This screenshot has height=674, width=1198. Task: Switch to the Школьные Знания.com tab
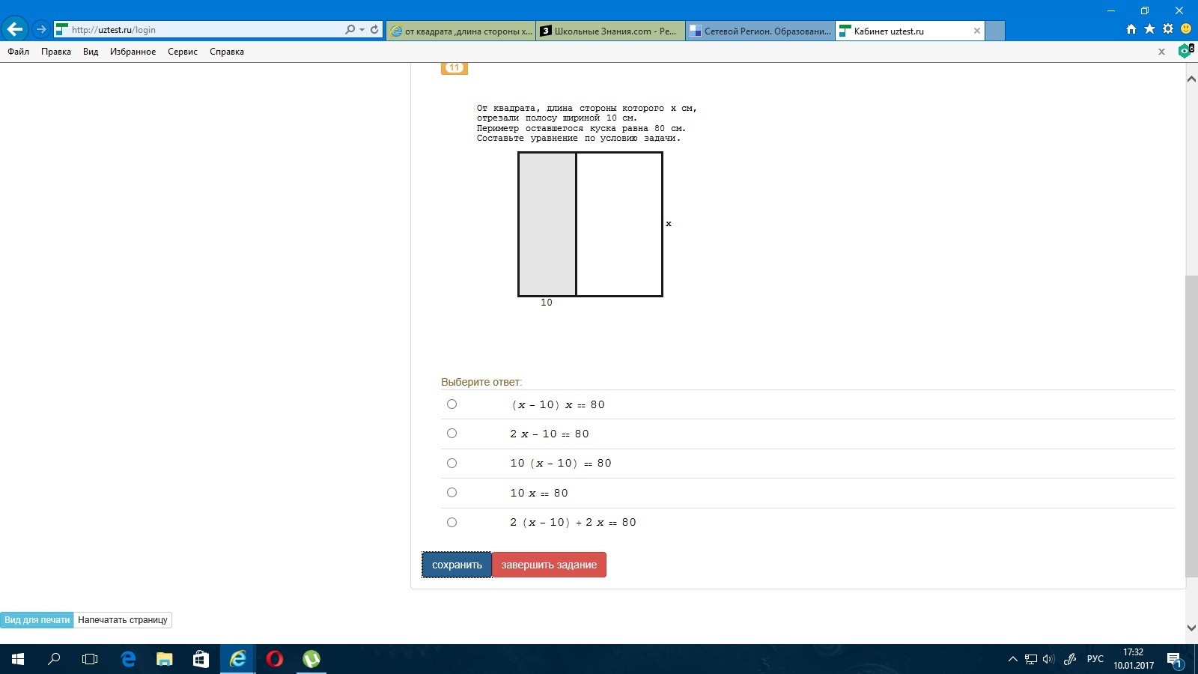(610, 31)
